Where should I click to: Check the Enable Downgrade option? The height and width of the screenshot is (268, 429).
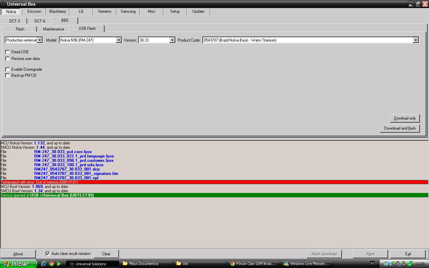[x=8, y=69]
